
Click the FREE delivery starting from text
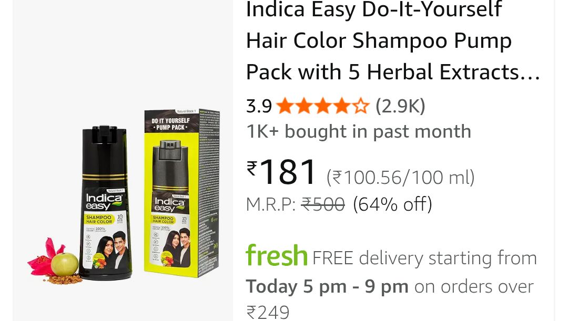[x=424, y=258]
